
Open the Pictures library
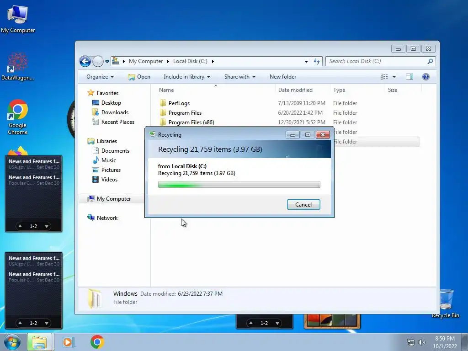click(106, 170)
